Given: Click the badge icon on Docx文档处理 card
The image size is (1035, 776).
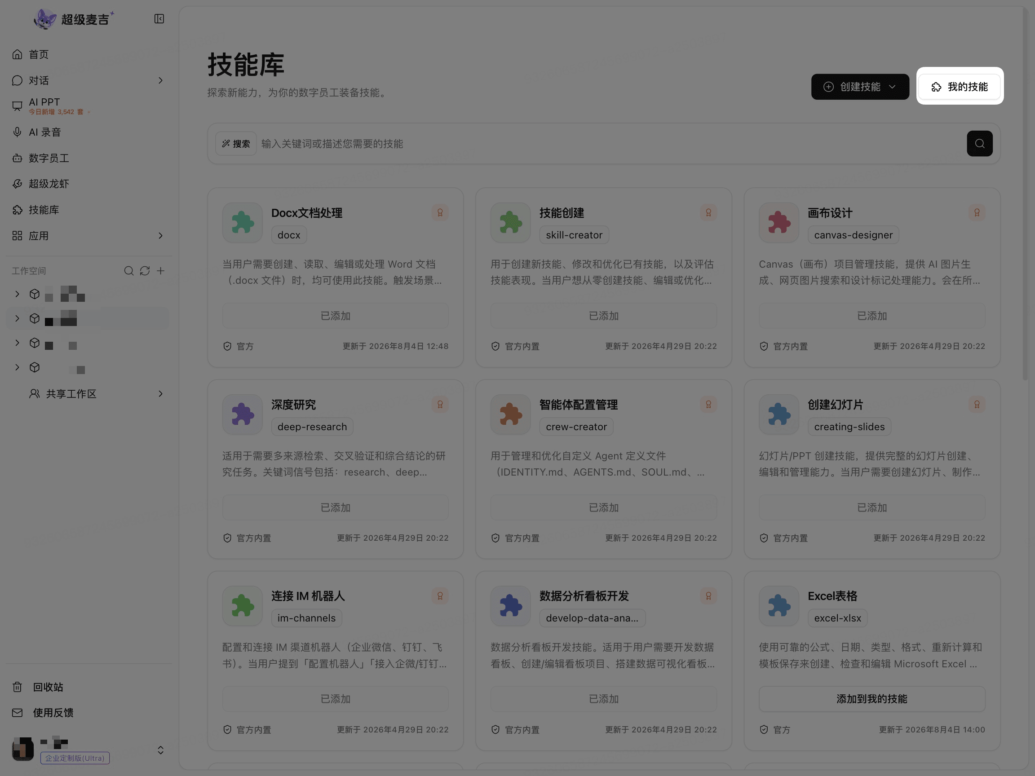Looking at the screenshot, I should (x=440, y=213).
